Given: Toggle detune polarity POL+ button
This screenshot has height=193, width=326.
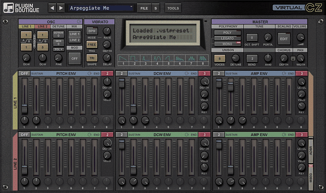Looking at the screenshot, I should 58,49.
